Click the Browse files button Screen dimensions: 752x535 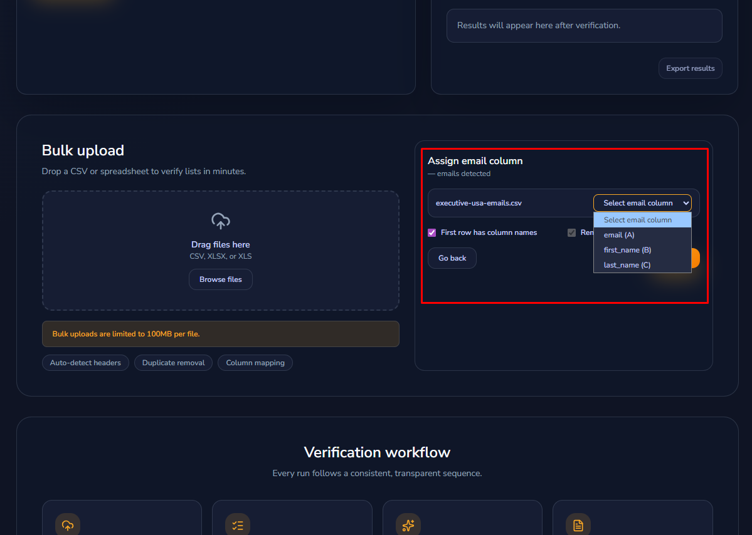[220, 279]
